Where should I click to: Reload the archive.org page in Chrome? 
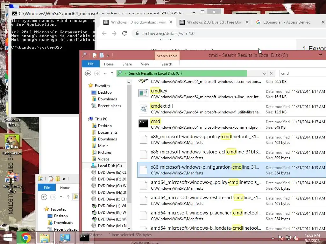point(124,33)
